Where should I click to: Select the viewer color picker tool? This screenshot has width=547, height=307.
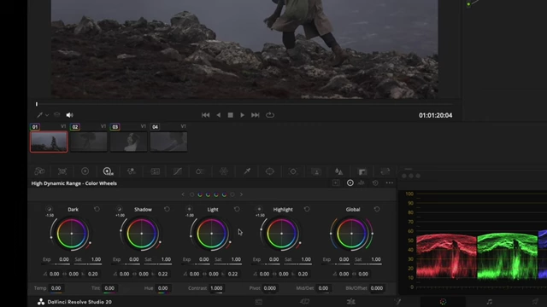(39, 115)
